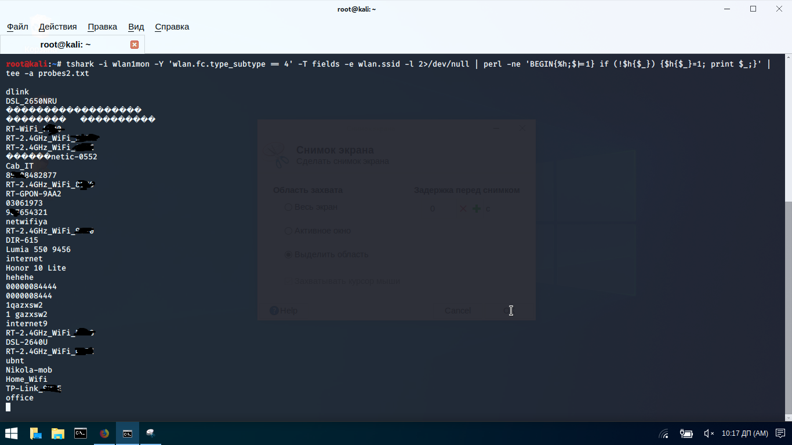Image resolution: width=792 pixels, height=445 pixels.
Task: Close the root@kali terminal tab
Action: click(135, 45)
